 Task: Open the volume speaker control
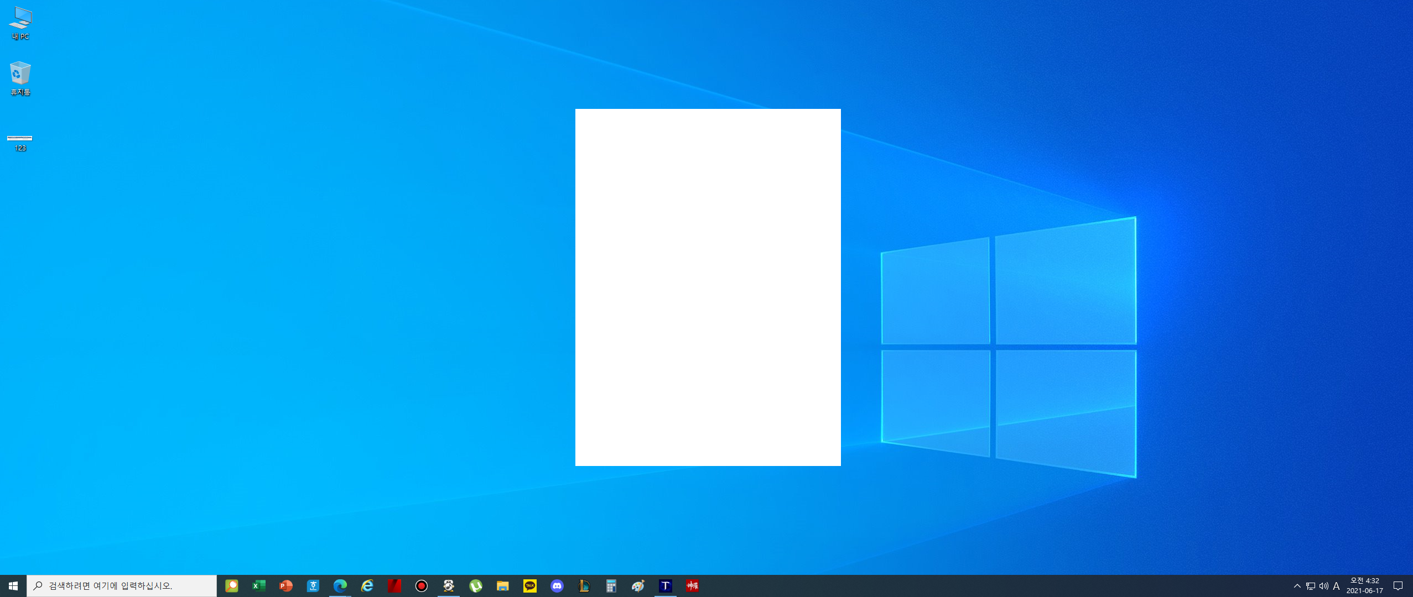(x=1323, y=586)
